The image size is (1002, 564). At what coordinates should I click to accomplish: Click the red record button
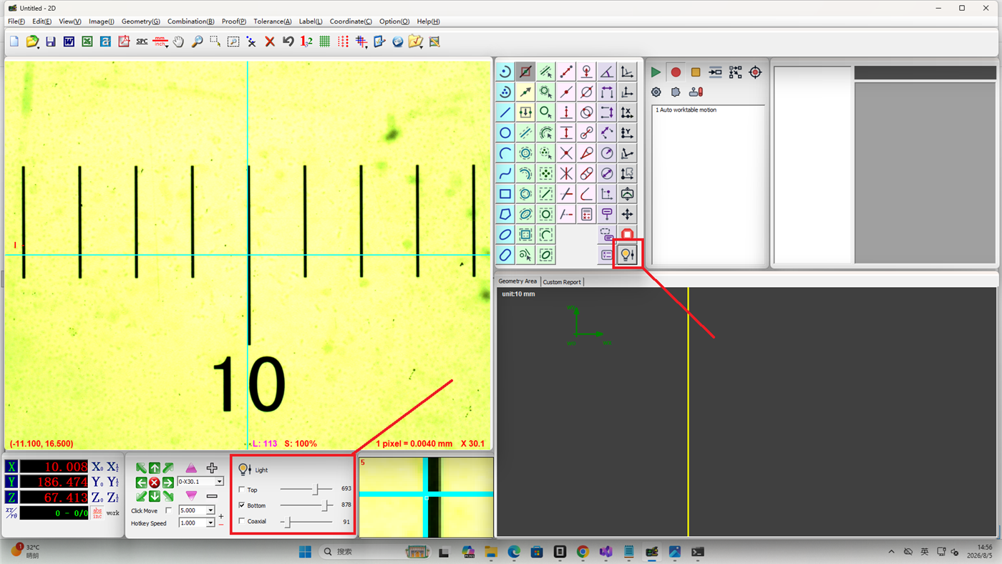tap(676, 72)
